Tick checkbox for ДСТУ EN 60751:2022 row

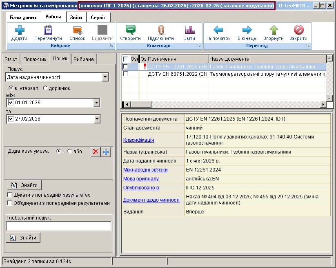point(126,74)
